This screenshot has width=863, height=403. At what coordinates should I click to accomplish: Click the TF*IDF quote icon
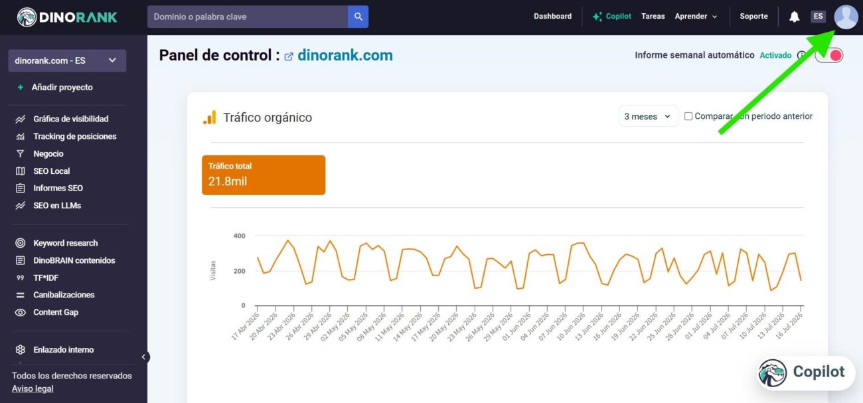pyautogui.click(x=20, y=278)
